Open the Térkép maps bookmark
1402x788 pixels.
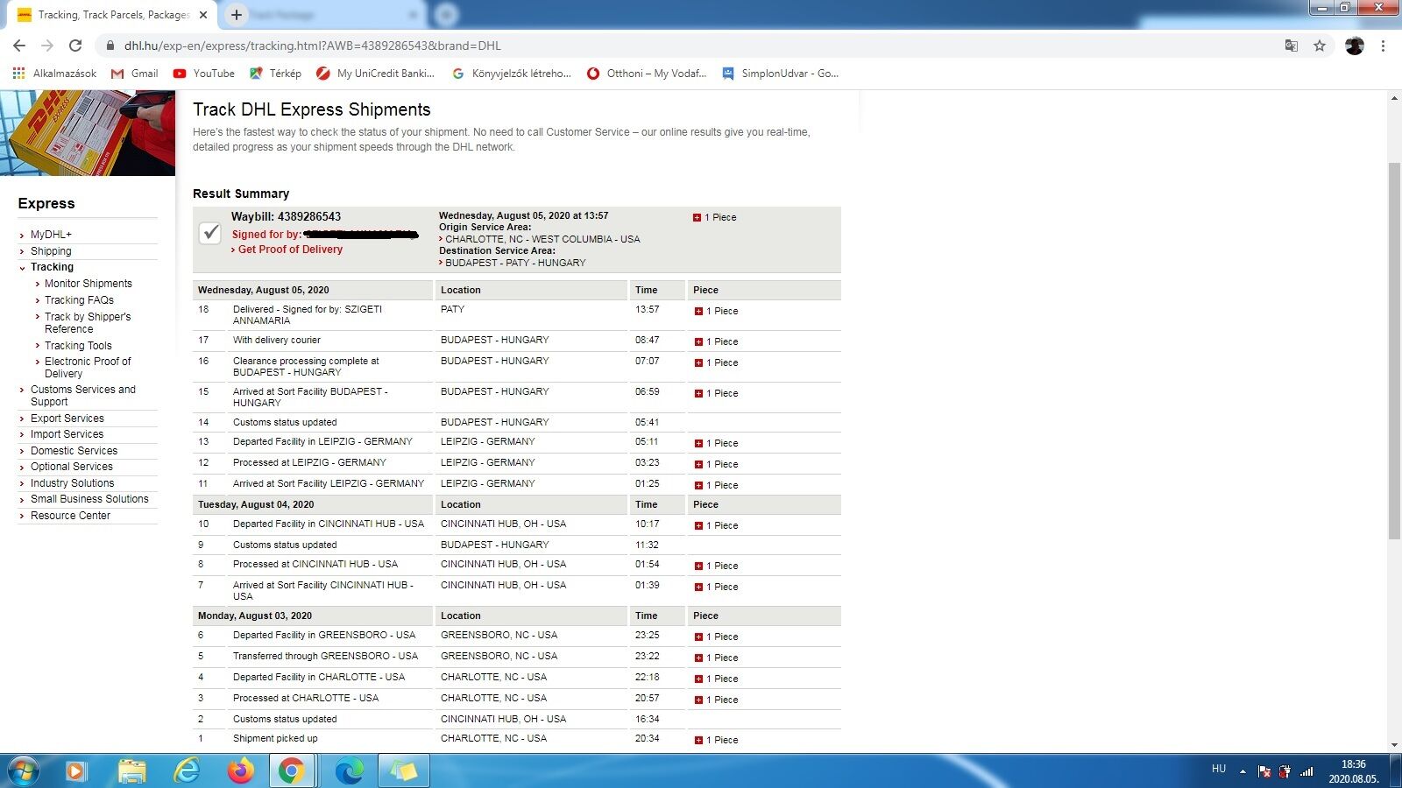point(275,74)
